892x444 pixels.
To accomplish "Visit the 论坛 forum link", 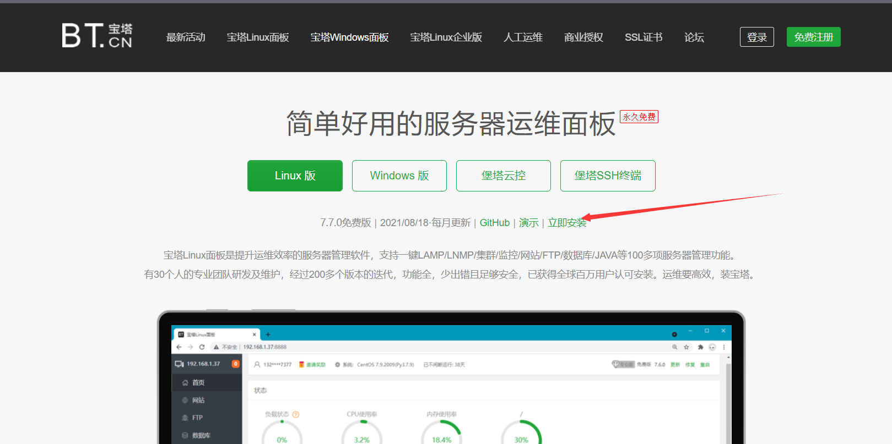I will (x=694, y=37).
